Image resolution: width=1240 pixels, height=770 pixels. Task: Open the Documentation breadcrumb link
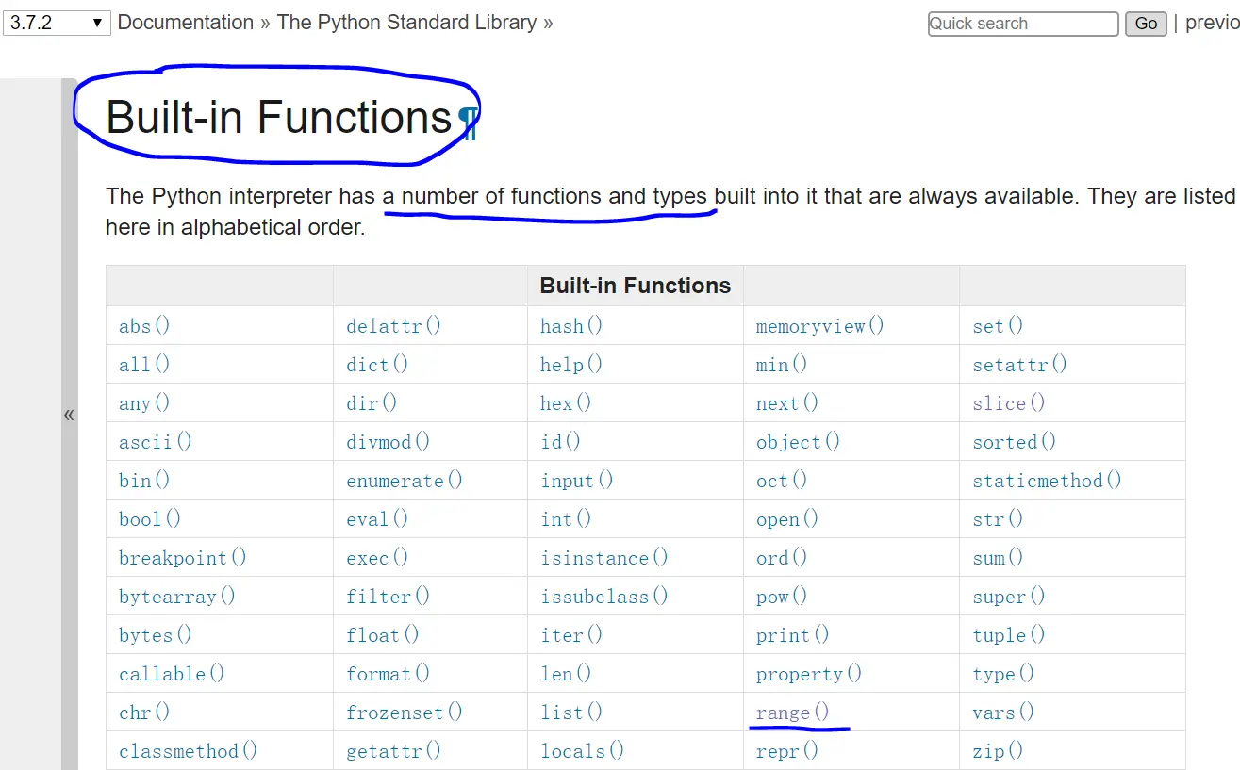click(x=186, y=23)
